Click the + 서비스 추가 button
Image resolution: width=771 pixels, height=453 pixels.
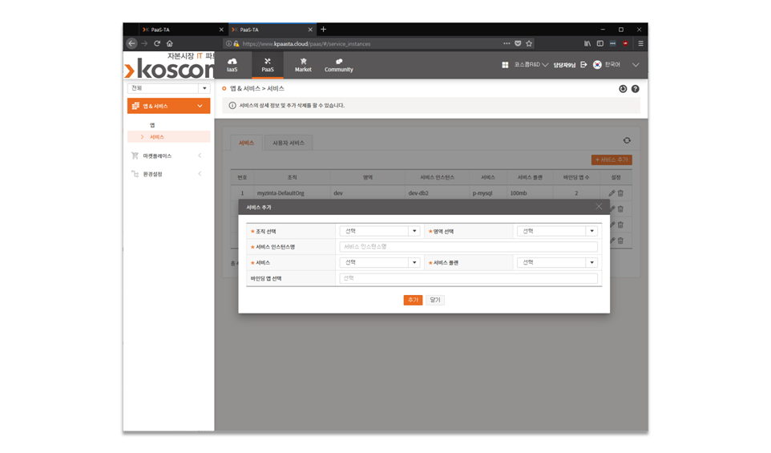(612, 160)
